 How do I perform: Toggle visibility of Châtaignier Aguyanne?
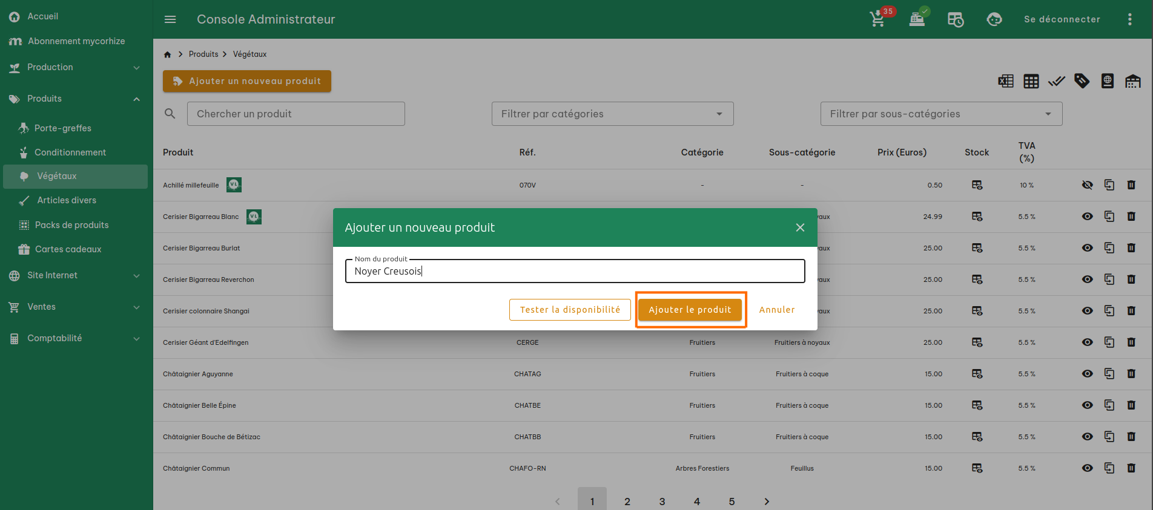coord(1088,374)
